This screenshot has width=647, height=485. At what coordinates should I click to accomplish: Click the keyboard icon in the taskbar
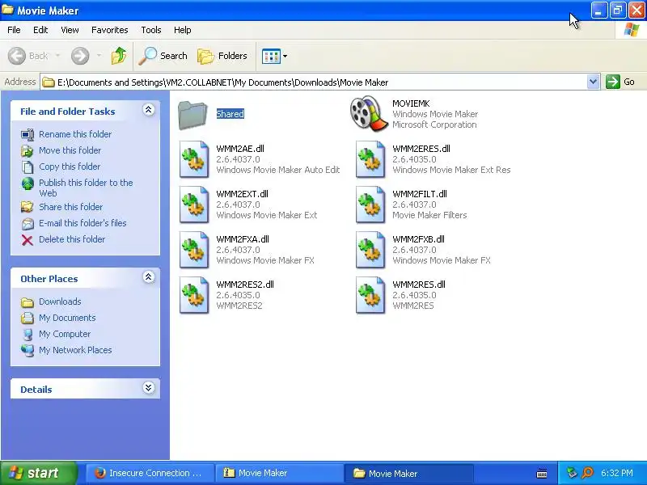(x=542, y=474)
